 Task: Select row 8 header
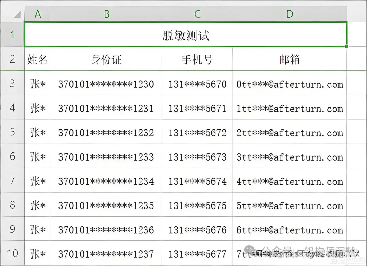(x=12, y=204)
